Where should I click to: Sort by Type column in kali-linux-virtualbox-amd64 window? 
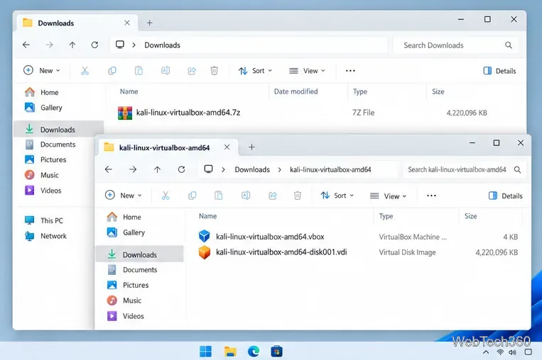coord(386,216)
